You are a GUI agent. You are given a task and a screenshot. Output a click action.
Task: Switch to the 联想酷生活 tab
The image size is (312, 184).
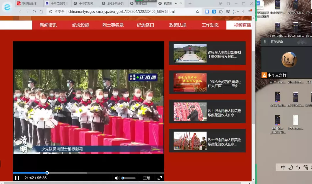[29, 3]
